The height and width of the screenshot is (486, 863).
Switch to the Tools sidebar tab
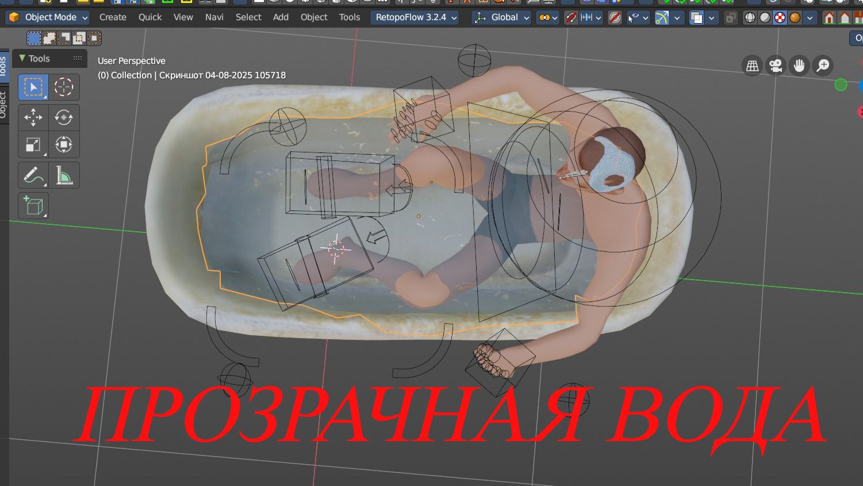click(x=3, y=67)
